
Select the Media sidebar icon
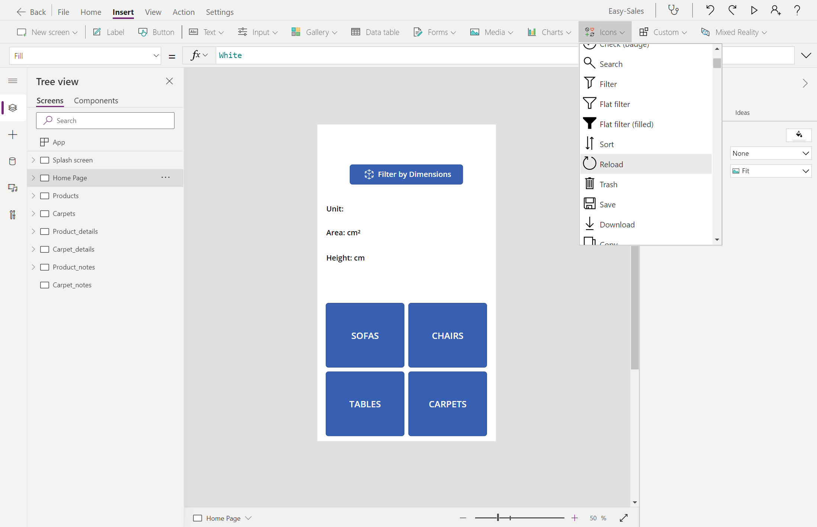13,188
